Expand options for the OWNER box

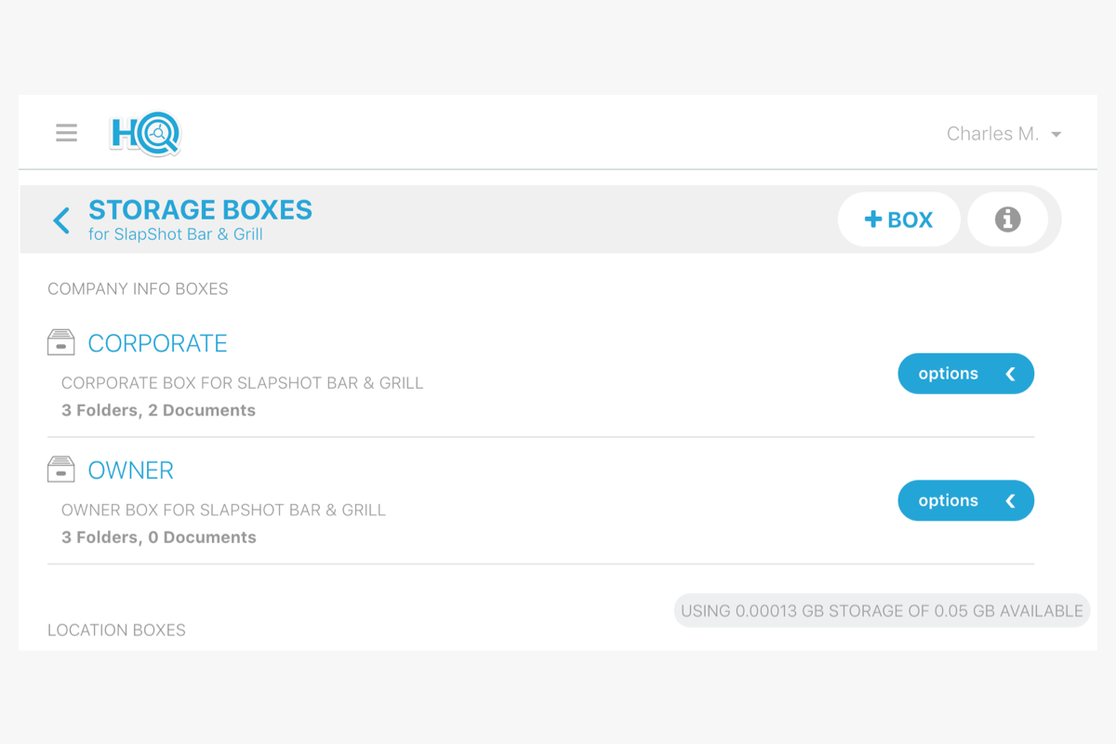[x=965, y=500]
